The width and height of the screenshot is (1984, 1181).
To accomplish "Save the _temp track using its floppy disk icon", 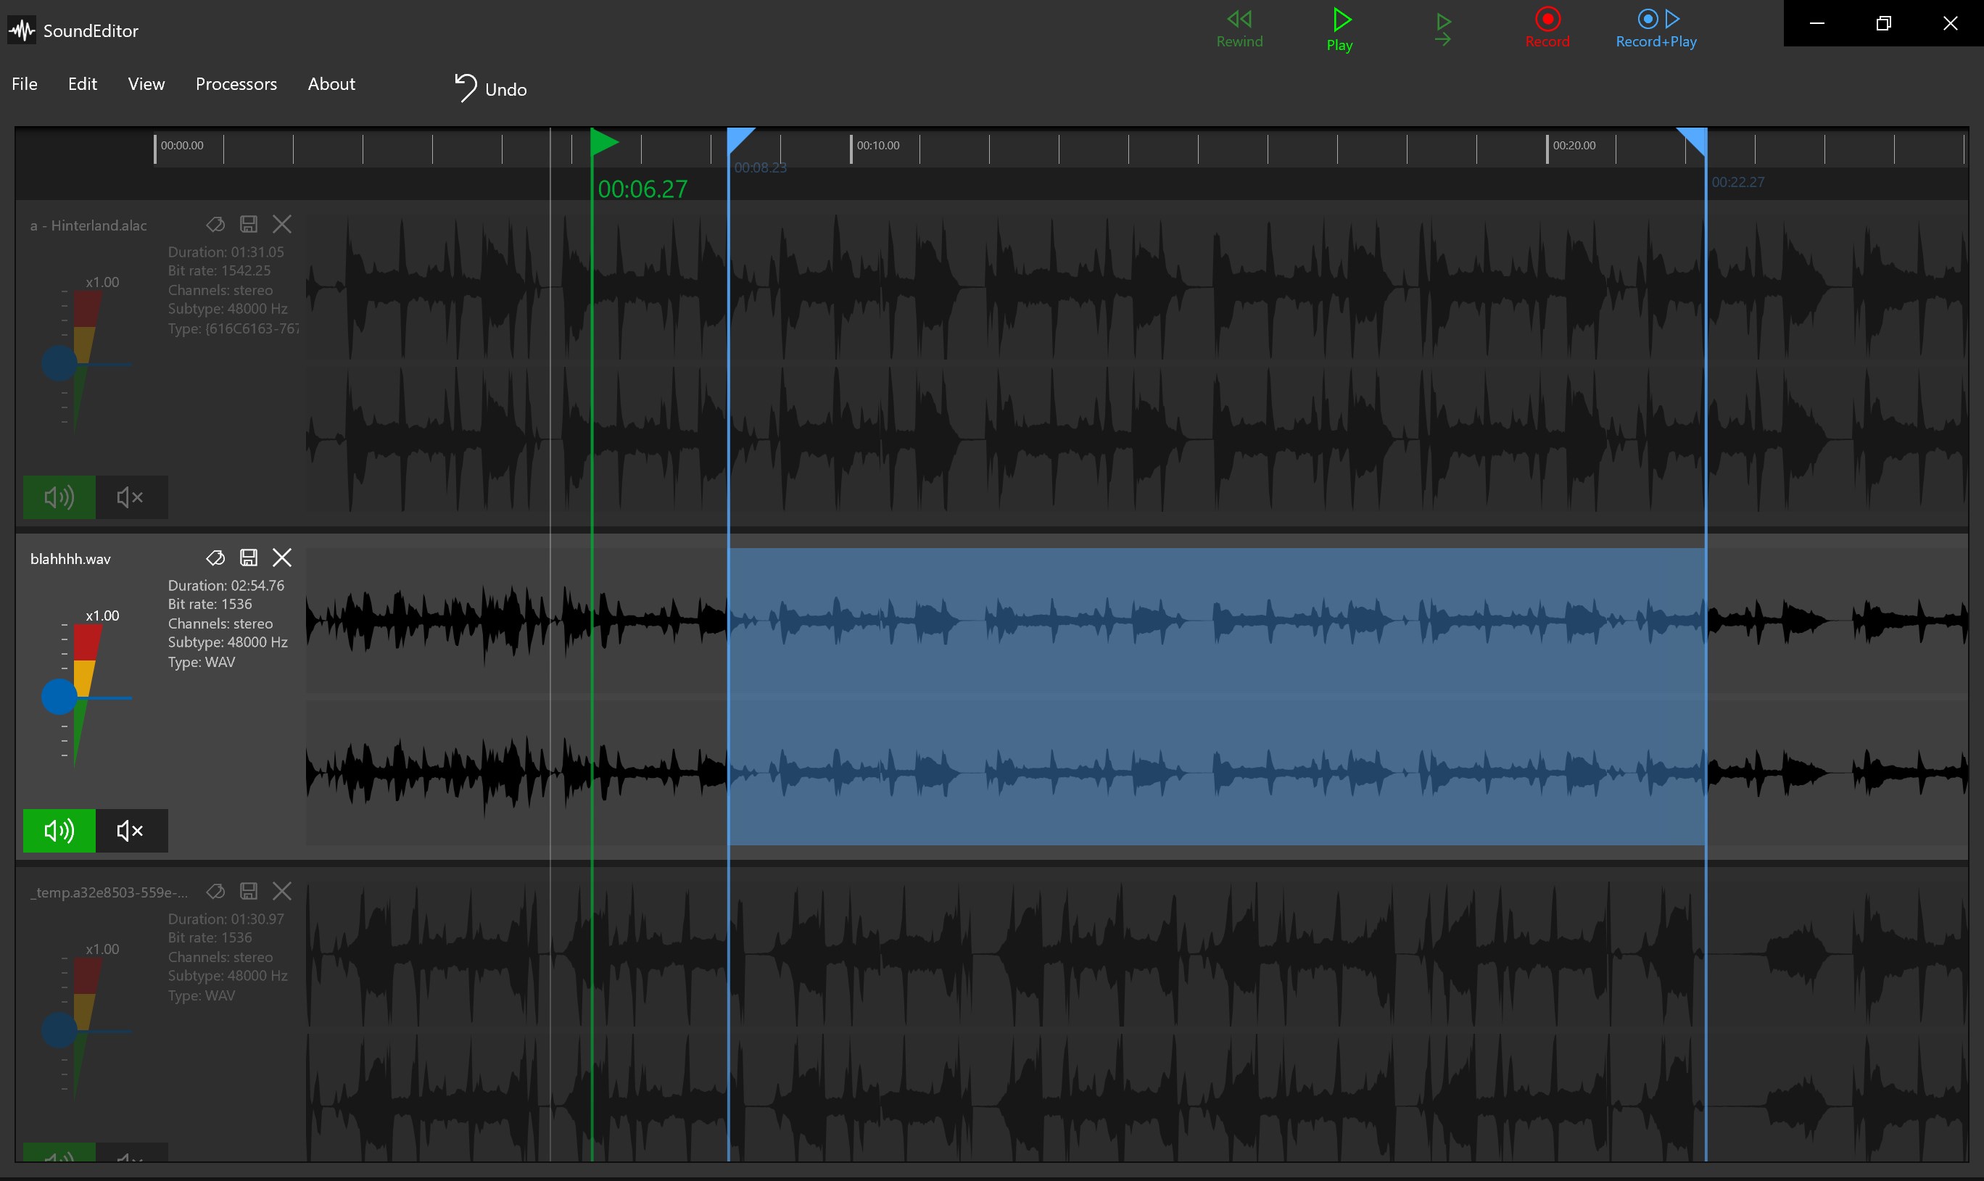I will [249, 890].
